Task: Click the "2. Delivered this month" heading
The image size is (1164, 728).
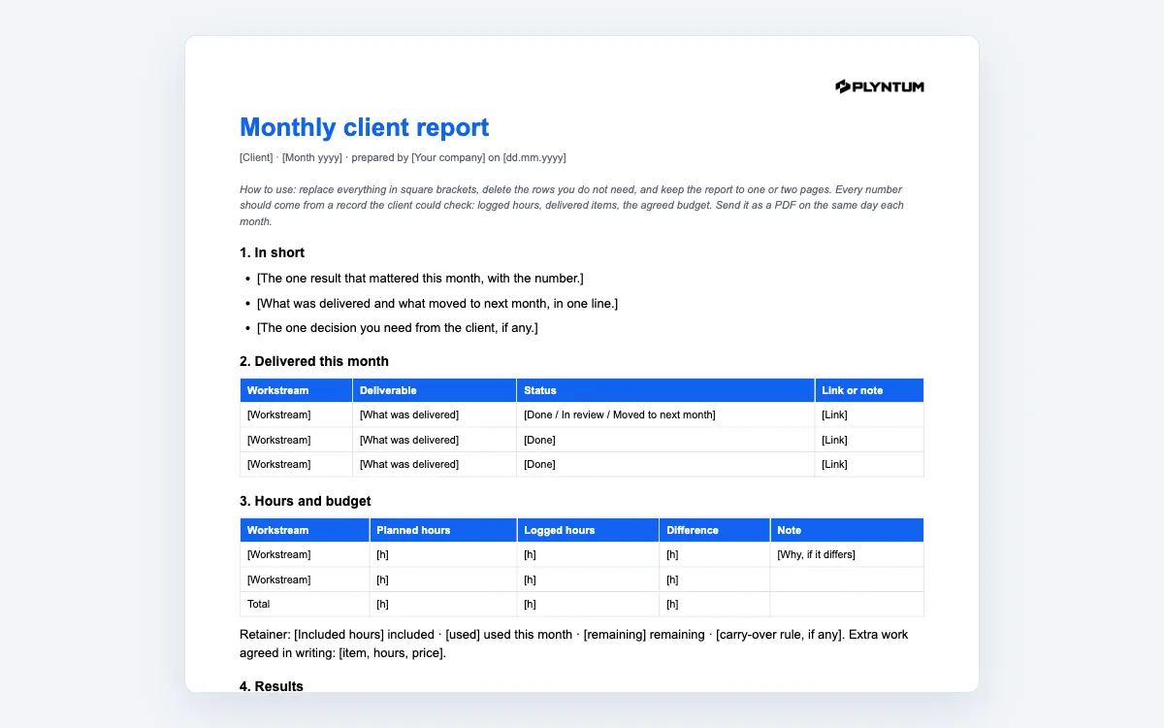Action: [x=314, y=361]
